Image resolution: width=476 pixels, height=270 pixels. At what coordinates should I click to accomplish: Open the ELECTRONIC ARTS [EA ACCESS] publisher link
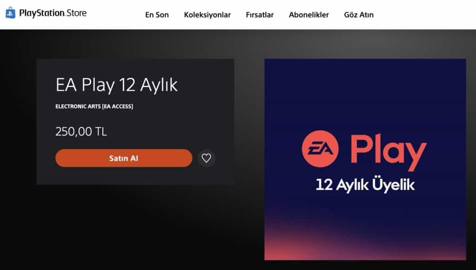click(94, 106)
